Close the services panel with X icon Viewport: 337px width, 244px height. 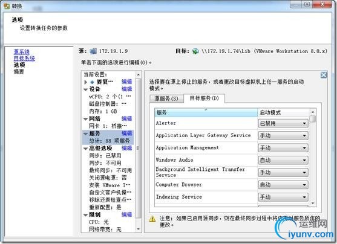[x=324, y=75]
